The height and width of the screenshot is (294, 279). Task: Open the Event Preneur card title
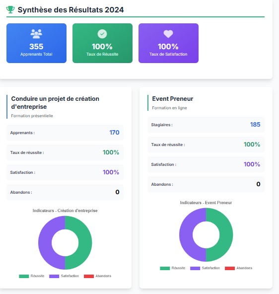(173, 99)
